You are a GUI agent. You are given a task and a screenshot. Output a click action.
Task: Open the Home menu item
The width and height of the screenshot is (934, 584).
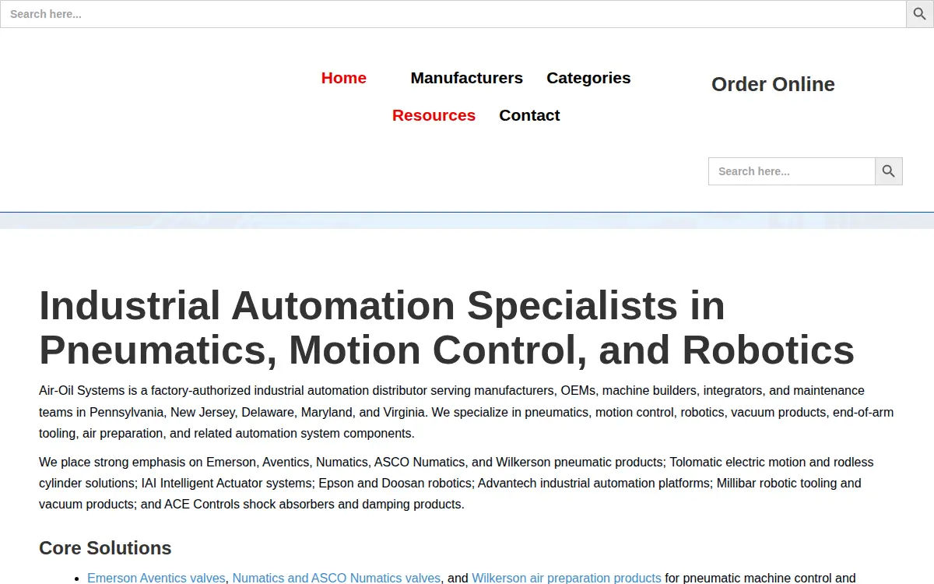pyautogui.click(x=344, y=78)
